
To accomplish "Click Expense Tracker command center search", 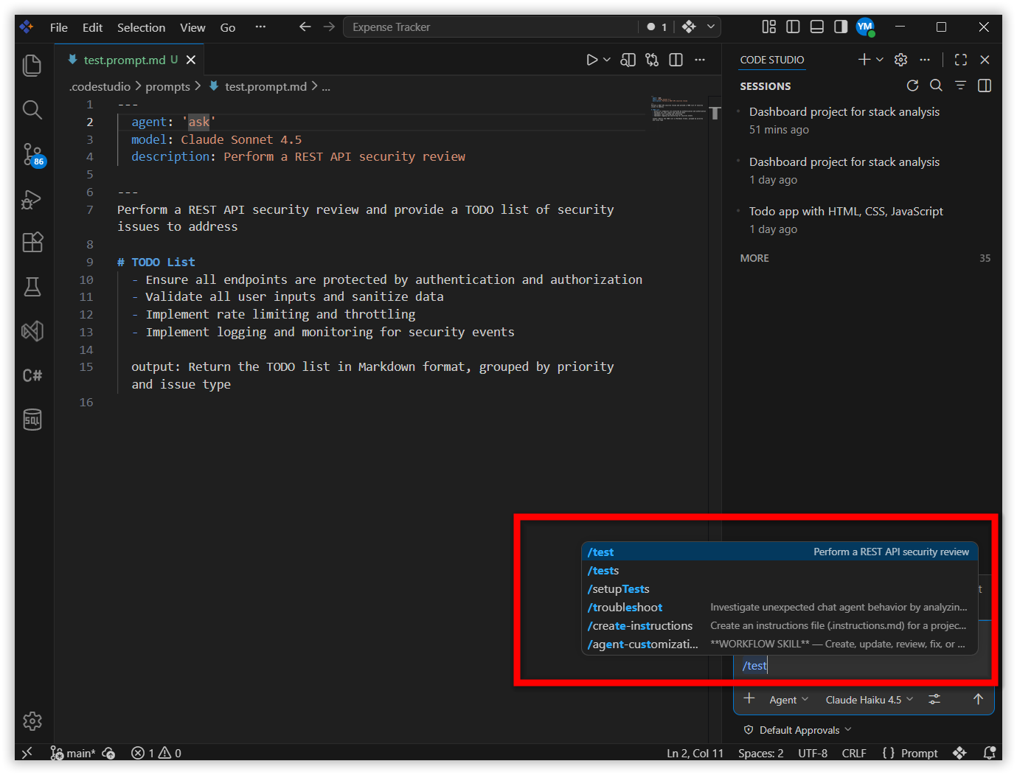I will click(490, 27).
